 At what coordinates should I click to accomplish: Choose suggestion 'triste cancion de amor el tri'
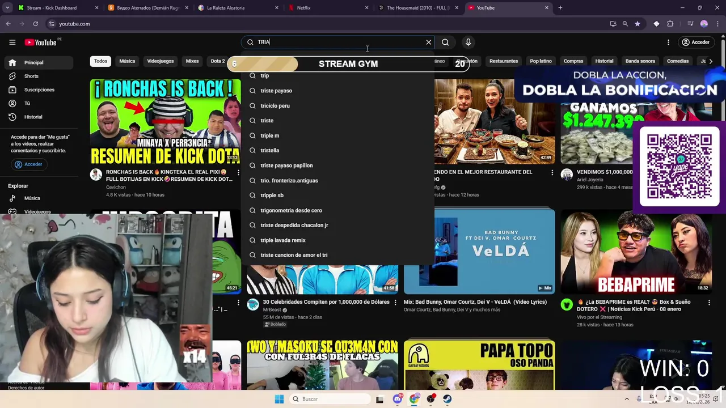coord(338,255)
